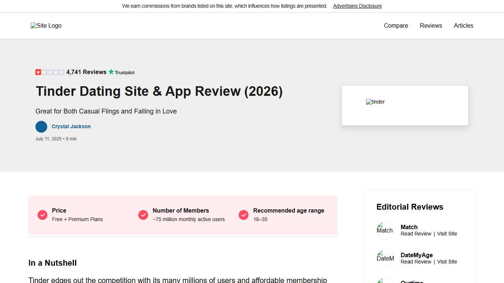Click the 4,741 Reviews link
The image size is (504, 283).
pyautogui.click(x=86, y=72)
